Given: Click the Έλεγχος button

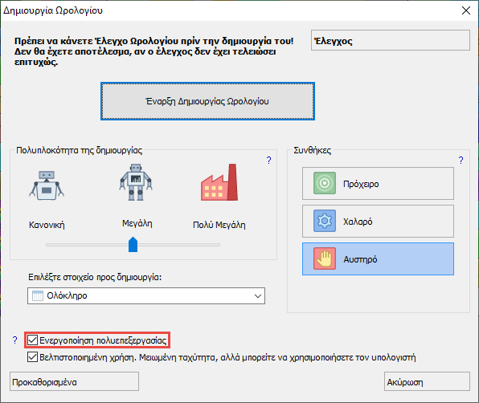Looking at the screenshot, I should (390, 40).
